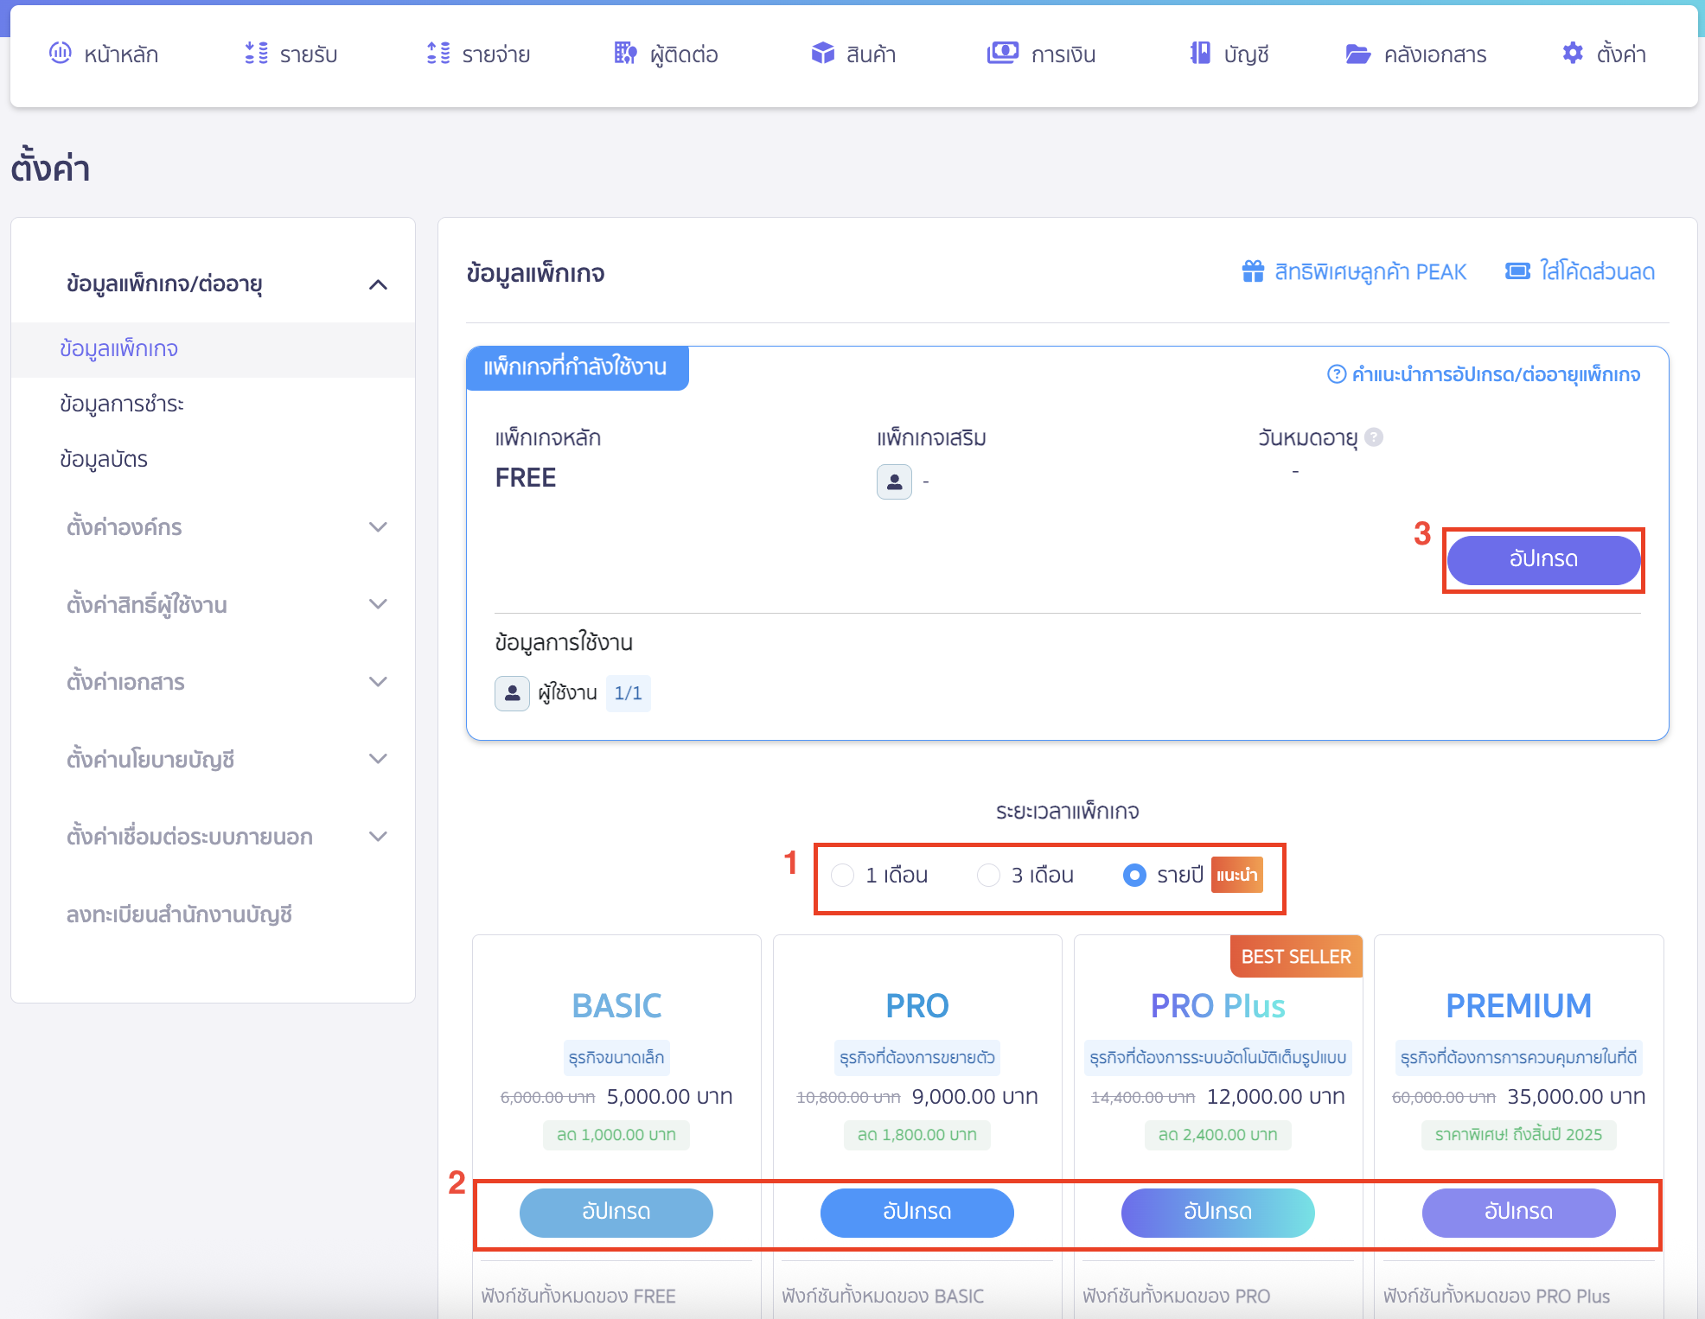
Task: Click the accounting book icon
Action: click(x=1200, y=54)
